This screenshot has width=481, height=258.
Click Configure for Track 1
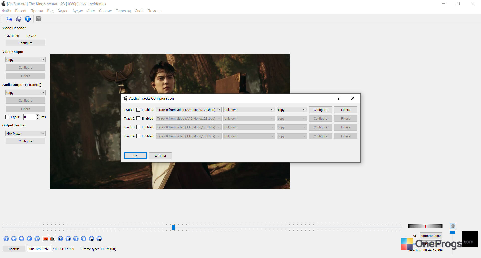tap(320, 110)
